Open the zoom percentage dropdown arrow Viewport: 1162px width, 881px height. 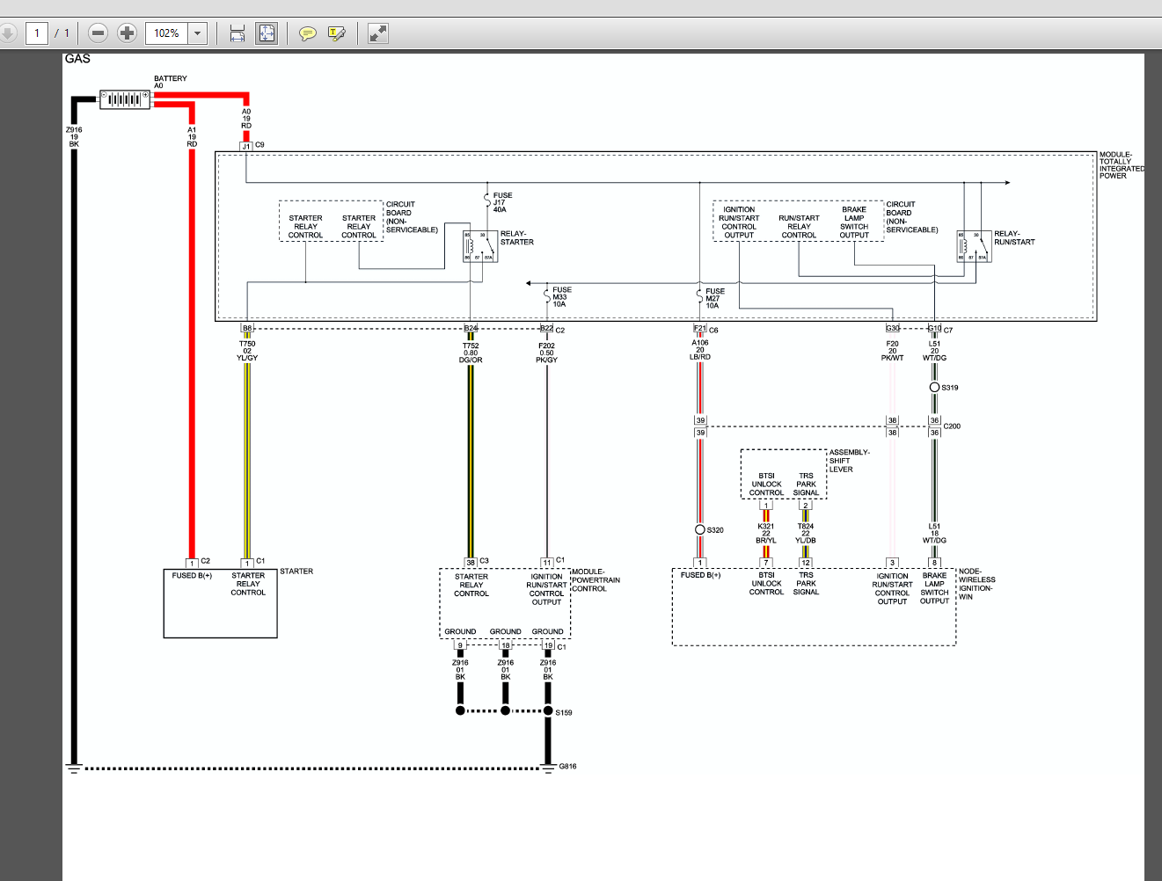198,33
